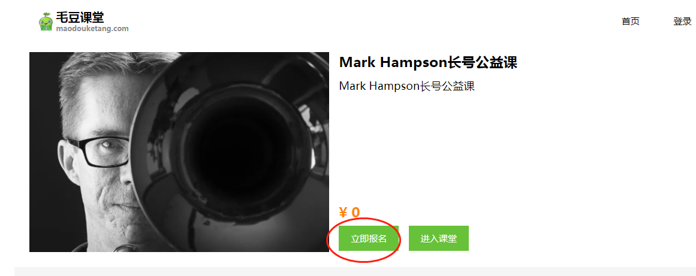Open the 登录 login menu item
The width and height of the screenshot is (696, 276).
682,22
